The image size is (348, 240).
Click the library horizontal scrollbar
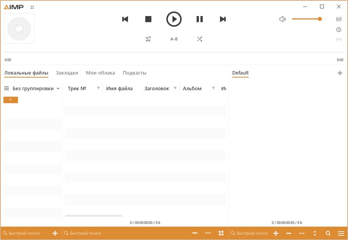coord(94,216)
